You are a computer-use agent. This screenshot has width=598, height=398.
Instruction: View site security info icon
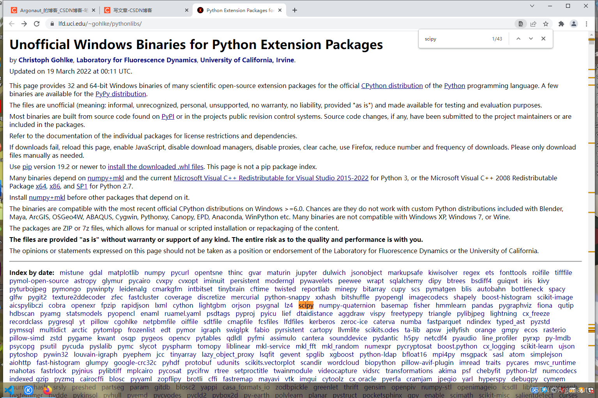[x=52, y=24]
